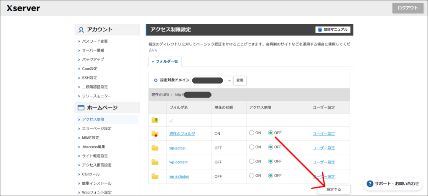Turn ON access restriction for wp-includes
This screenshot has height=196, width=428.
click(252, 175)
